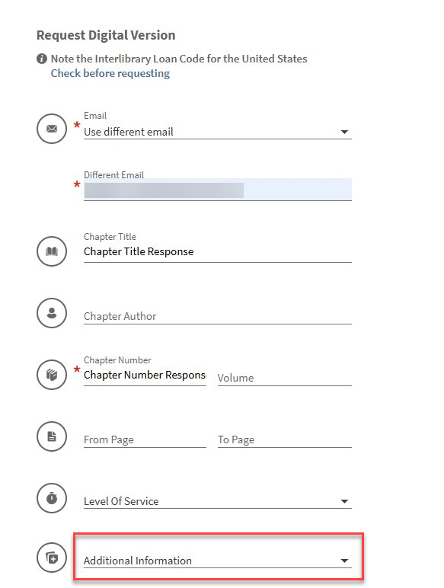Image resolution: width=444 pixels, height=588 pixels.
Task: Click the To Page field
Action: [x=285, y=439]
